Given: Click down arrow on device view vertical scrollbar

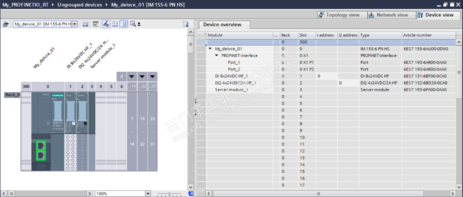Looking at the screenshot, I should coord(191,187).
